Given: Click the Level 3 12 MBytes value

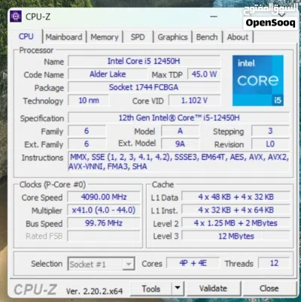Looking at the screenshot, I should pyautogui.click(x=236, y=236).
